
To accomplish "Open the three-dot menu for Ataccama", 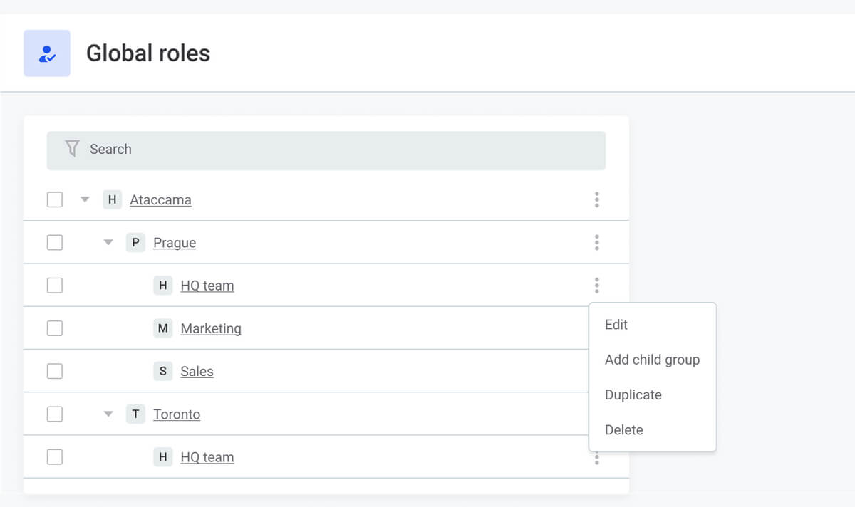I will (x=597, y=199).
